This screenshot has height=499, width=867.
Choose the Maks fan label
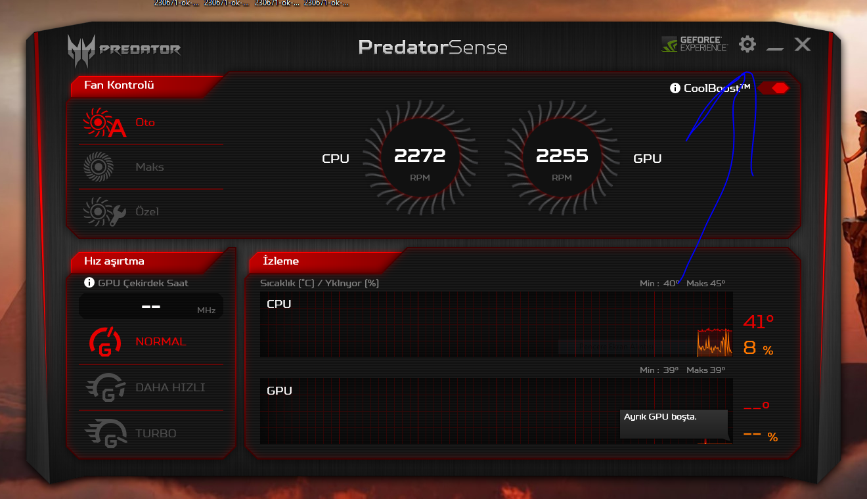tap(150, 167)
